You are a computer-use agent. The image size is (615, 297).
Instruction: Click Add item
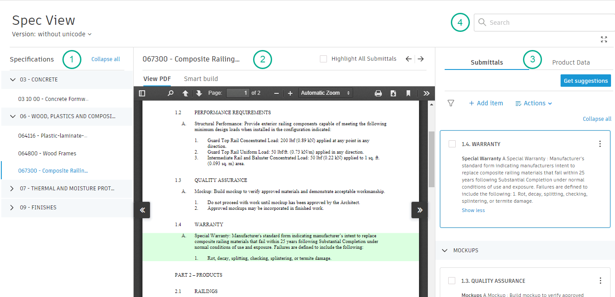486,103
